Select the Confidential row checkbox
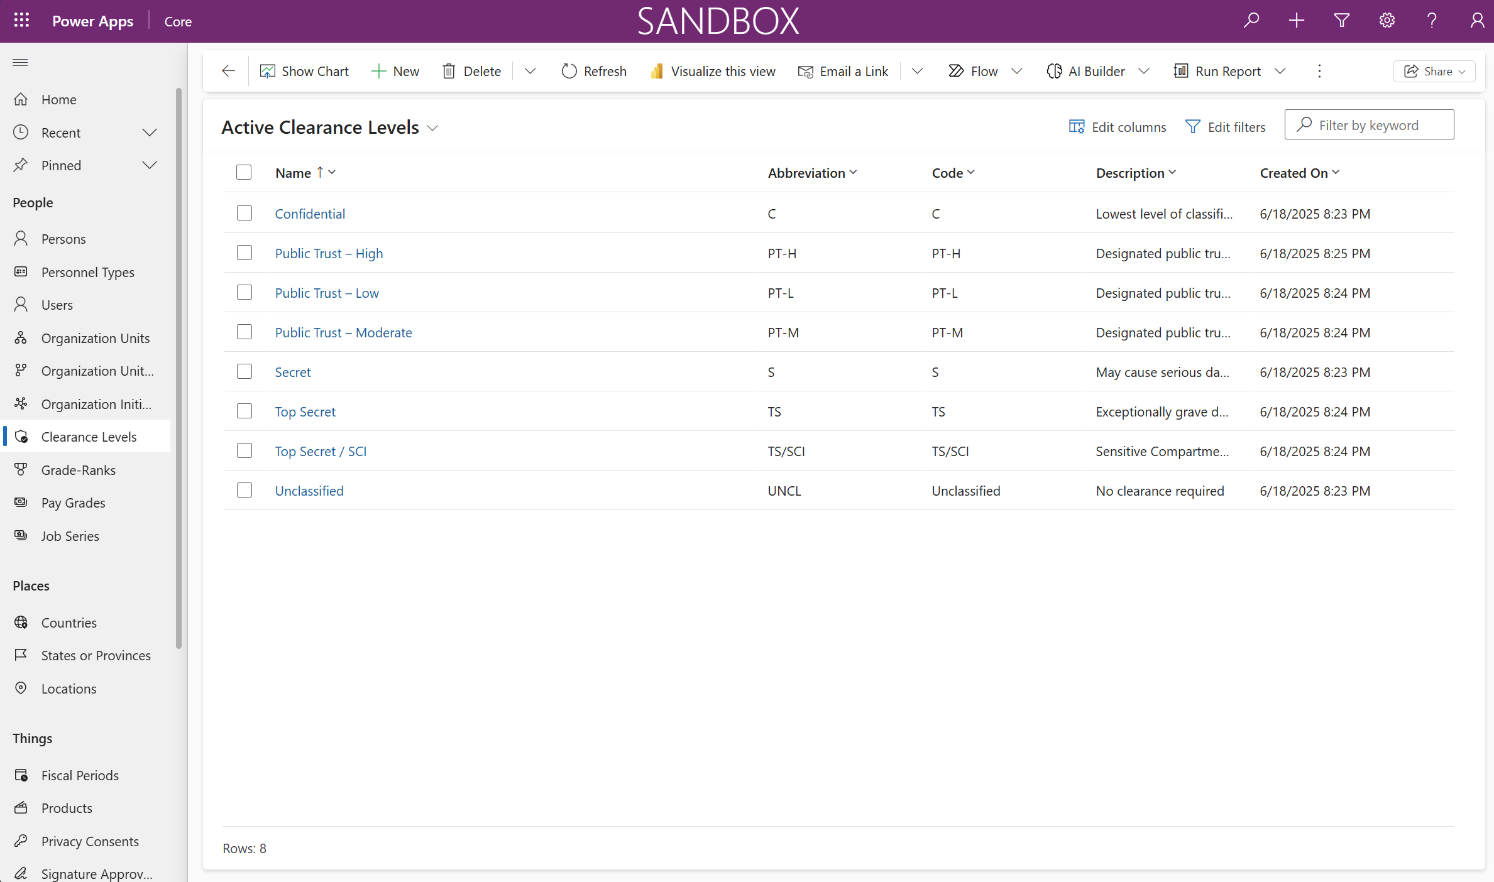1494x882 pixels. [244, 214]
